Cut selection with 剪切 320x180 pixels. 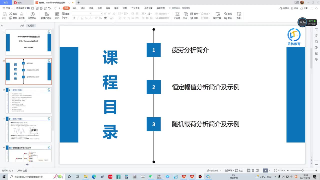pyautogui.click(x=13, y=14)
